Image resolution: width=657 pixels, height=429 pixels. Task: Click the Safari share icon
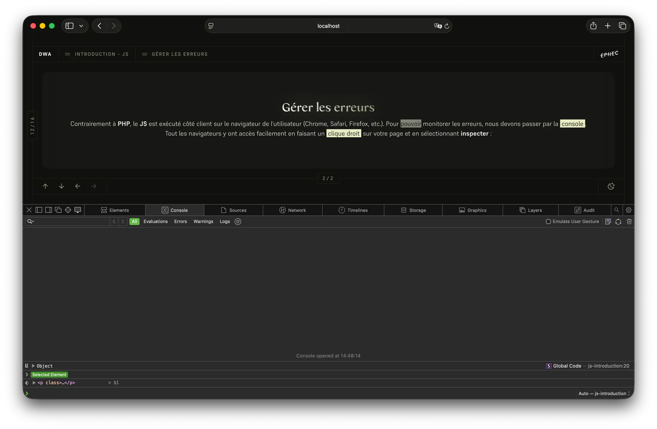tap(593, 26)
